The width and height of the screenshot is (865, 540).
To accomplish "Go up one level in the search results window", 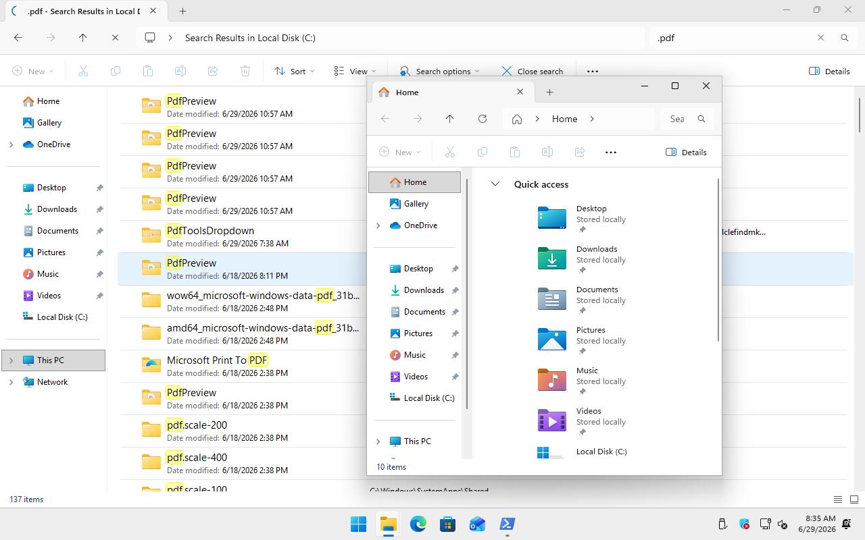I will pos(83,38).
